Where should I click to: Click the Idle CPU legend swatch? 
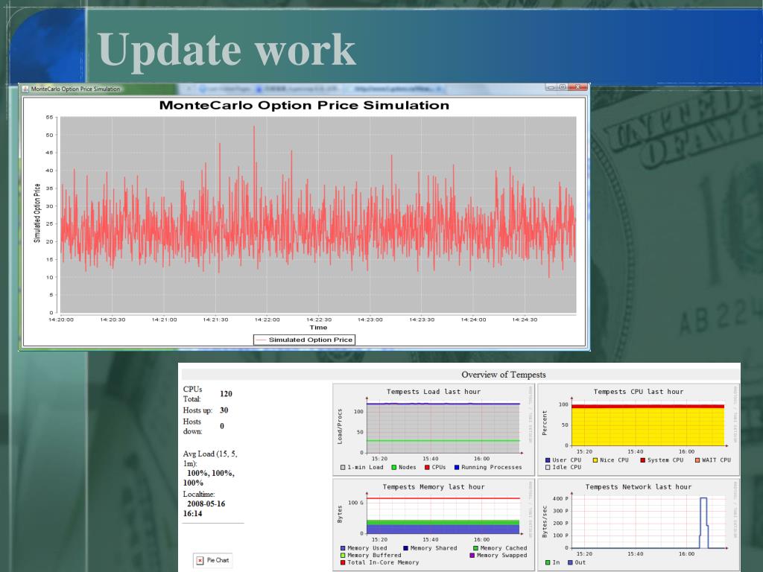(x=548, y=468)
